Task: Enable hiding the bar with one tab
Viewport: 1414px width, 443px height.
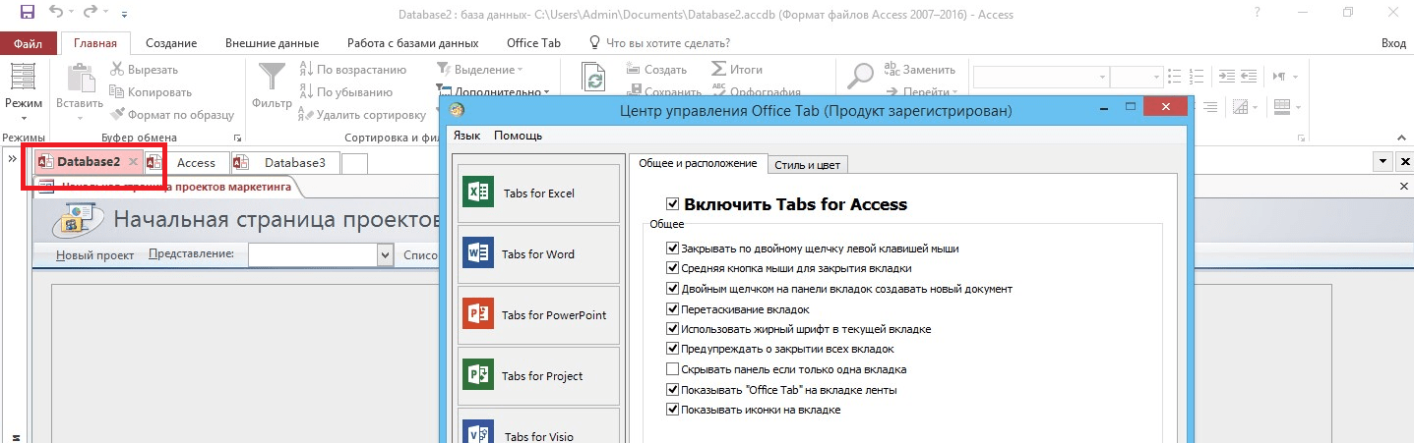Action: click(x=673, y=369)
